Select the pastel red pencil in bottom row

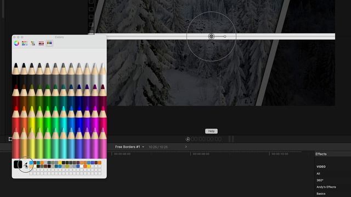tap(16, 143)
